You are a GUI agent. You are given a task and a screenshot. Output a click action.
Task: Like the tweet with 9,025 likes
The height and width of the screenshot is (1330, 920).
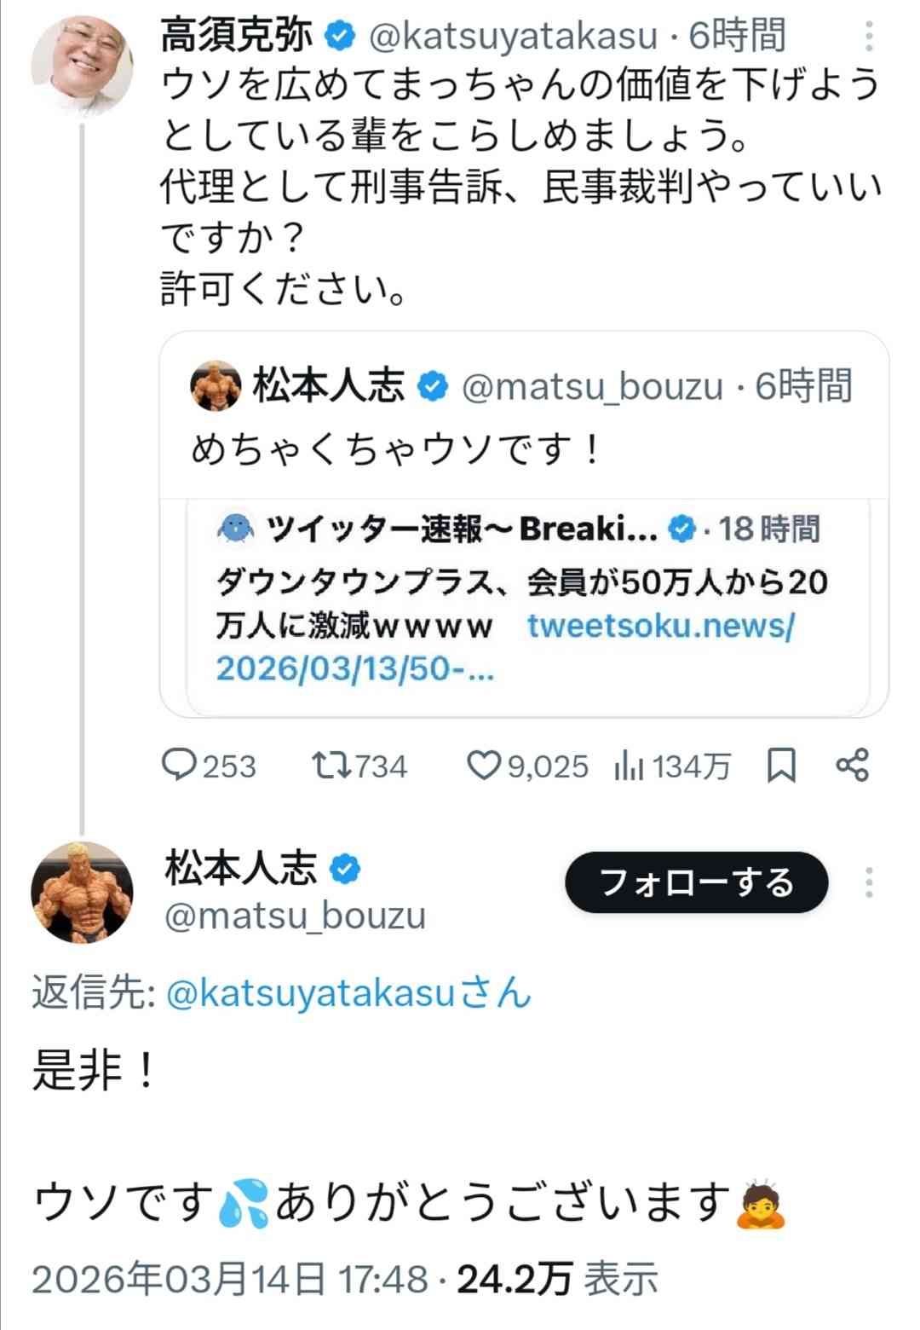[x=483, y=766]
